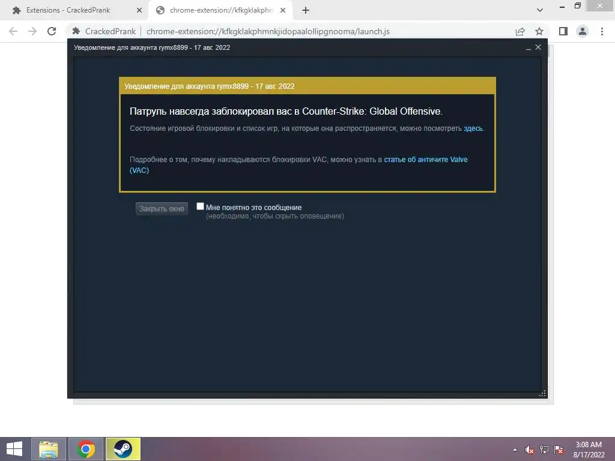This screenshot has width=615, height=461.
Task: Click the ban headline about Counter-Strike: Global Offensive
Action: pos(286,111)
